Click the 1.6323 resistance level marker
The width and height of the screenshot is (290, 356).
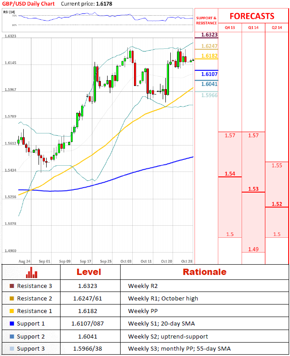209,35
